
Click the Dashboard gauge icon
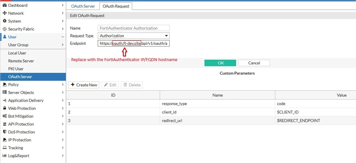(x=5, y=5)
